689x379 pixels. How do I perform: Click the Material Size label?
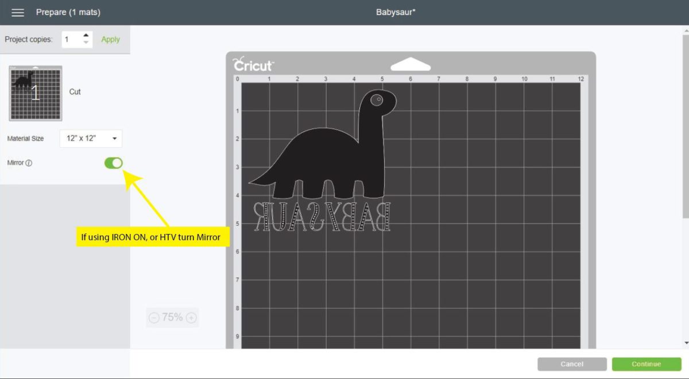[x=26, y=139]
